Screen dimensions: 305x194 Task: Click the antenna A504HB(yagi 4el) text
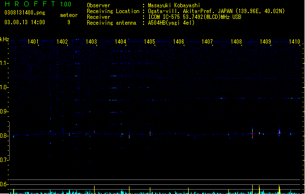(x=171, y=23)
